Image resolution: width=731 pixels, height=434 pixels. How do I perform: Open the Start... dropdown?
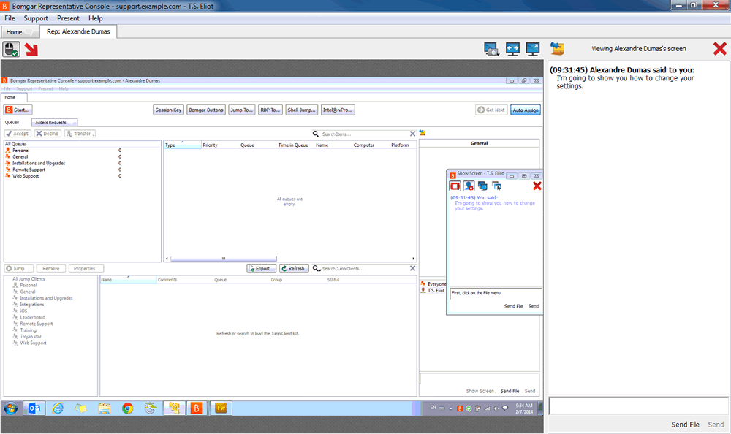coord(18,110)
